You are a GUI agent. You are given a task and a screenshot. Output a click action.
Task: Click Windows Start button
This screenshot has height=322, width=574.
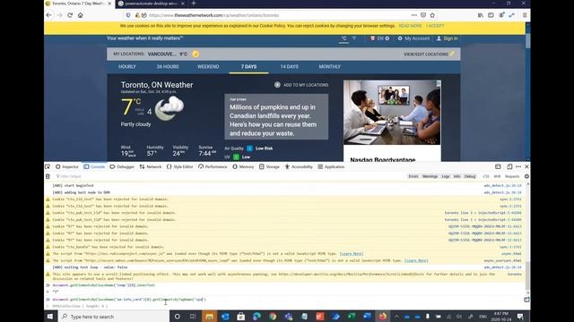(x=50, y=317)
